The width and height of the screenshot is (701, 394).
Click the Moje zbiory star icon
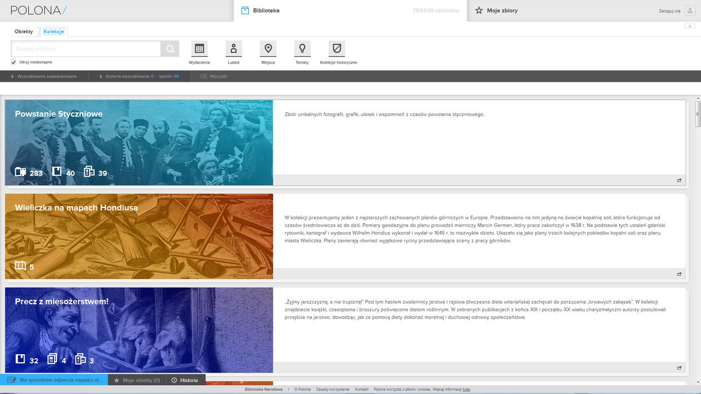click(x=479, y=10)
